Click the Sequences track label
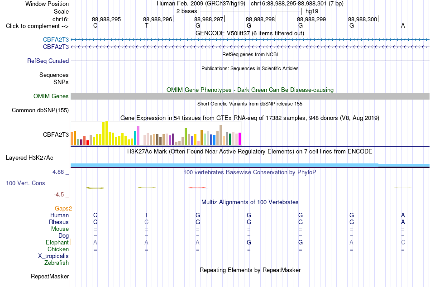This screenshot has width=430, height=287. coord(54,75)
